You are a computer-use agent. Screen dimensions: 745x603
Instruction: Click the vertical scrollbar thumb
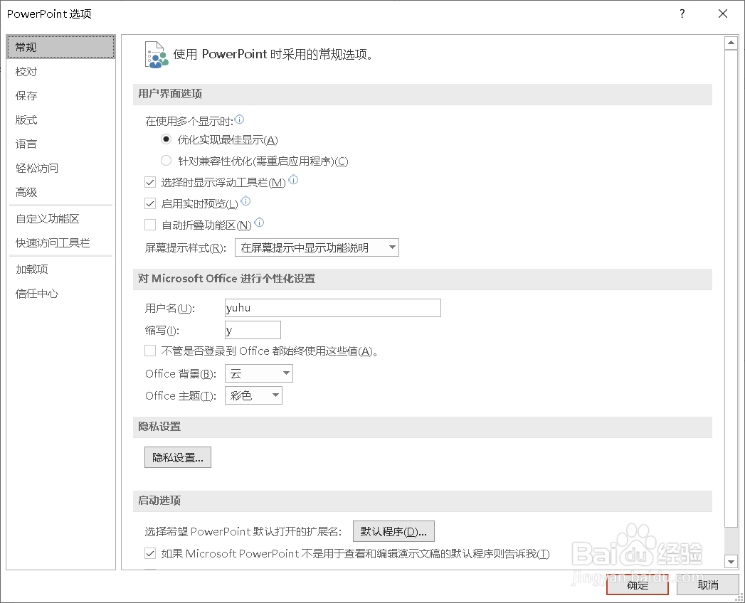731,288
